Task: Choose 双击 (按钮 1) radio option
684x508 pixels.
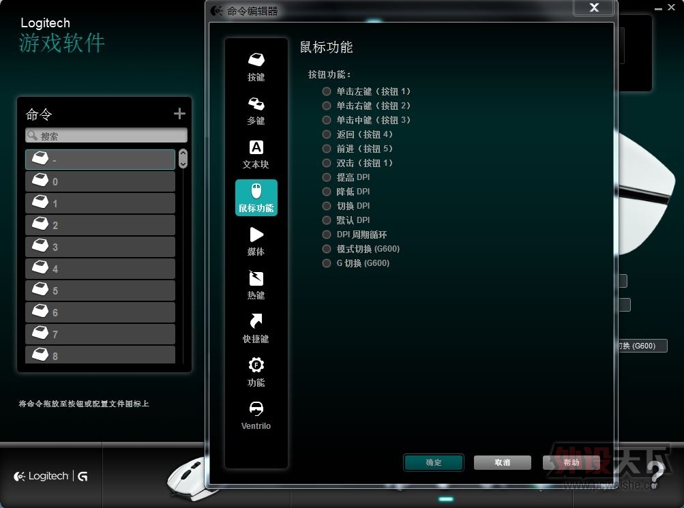Action: (326, 163)
